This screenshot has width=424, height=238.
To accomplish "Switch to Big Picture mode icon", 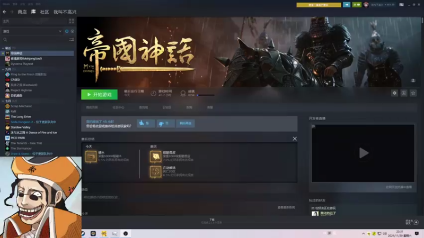I will point(402,5).
